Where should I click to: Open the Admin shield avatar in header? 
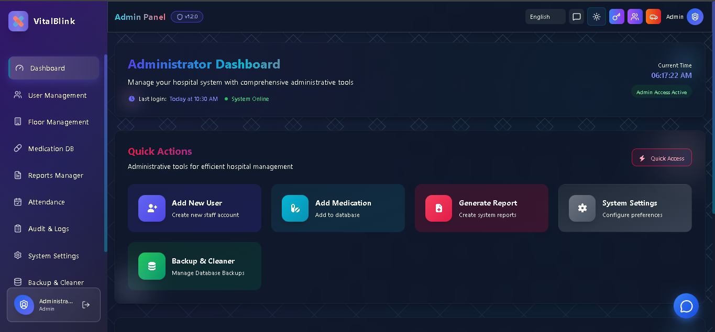[x=695, y=16]
